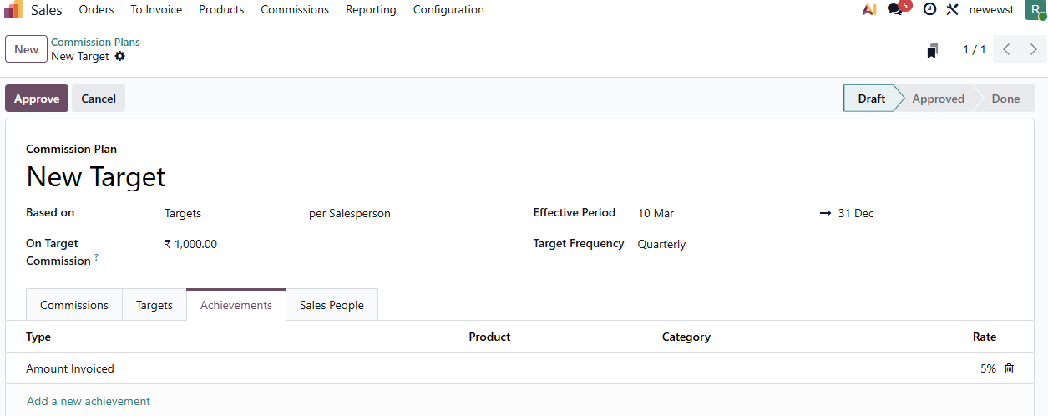Click the bookmark icon near the pager

pyautogui.click(x=933, y=51)
